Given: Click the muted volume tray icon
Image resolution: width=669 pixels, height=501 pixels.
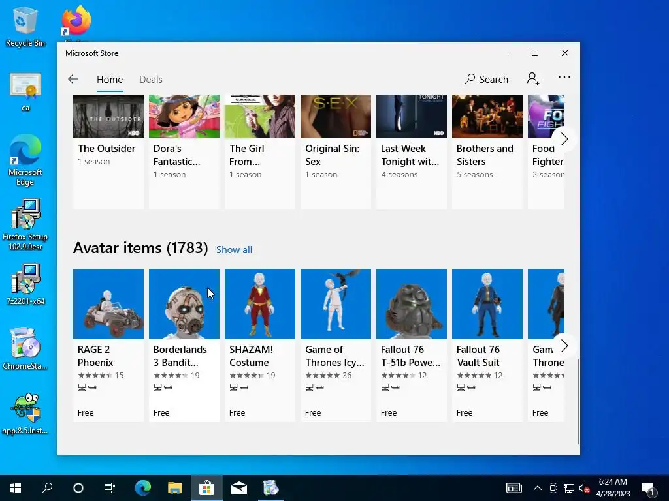Looking at the screenshot, I should [x=584, y=488].
